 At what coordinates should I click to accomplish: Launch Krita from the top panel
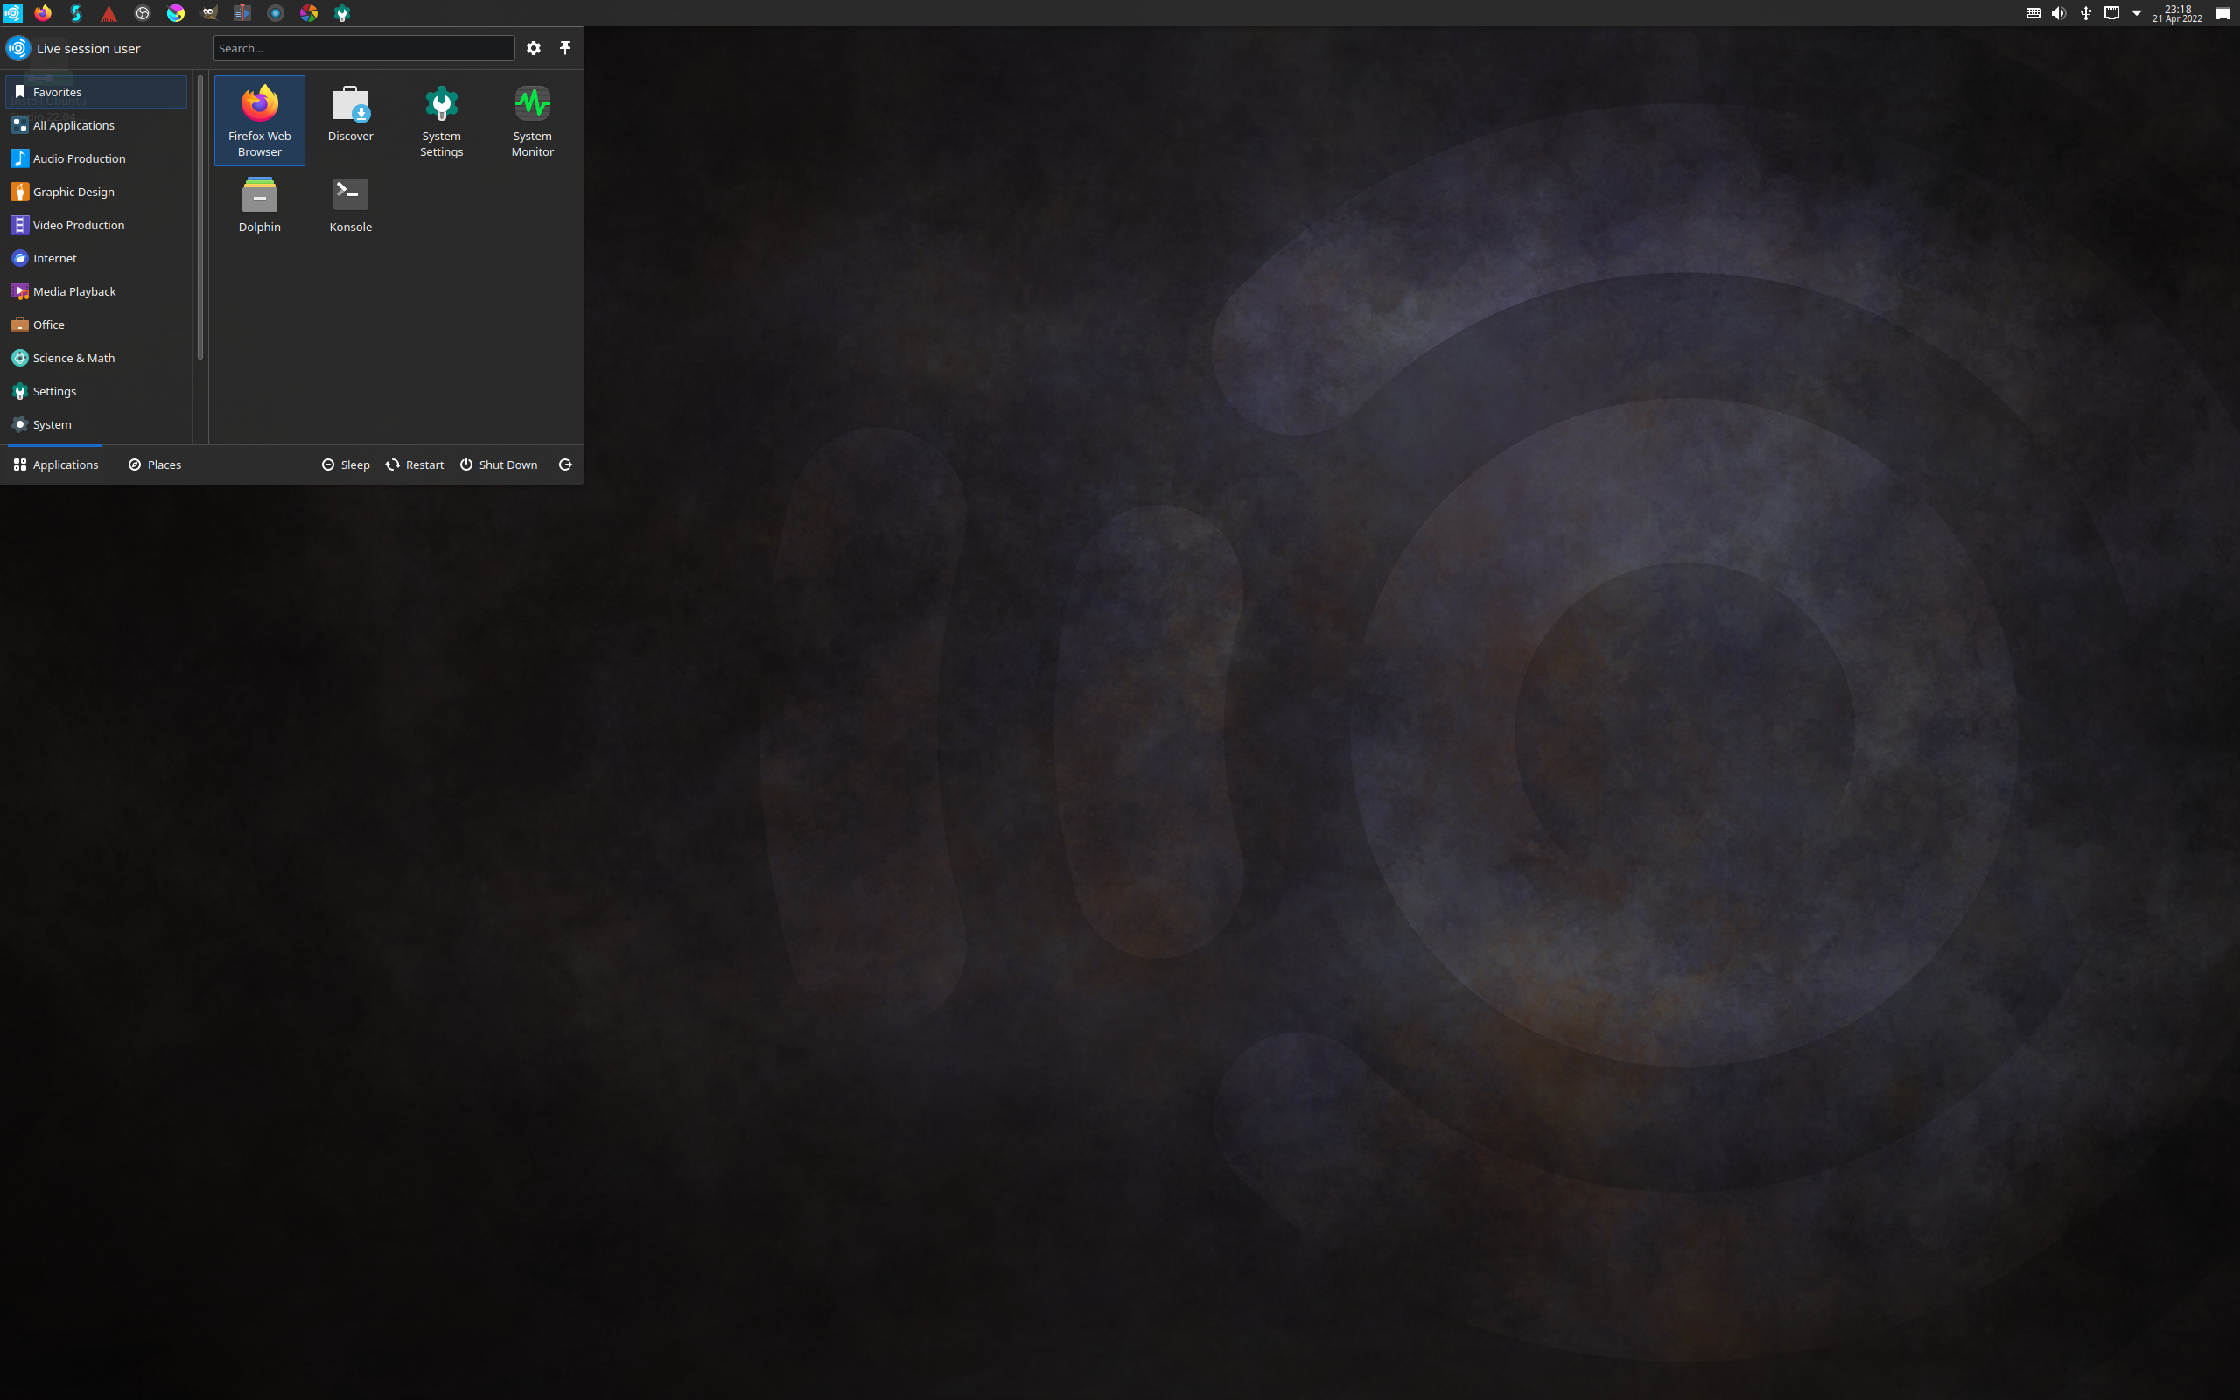coord(176,13)
